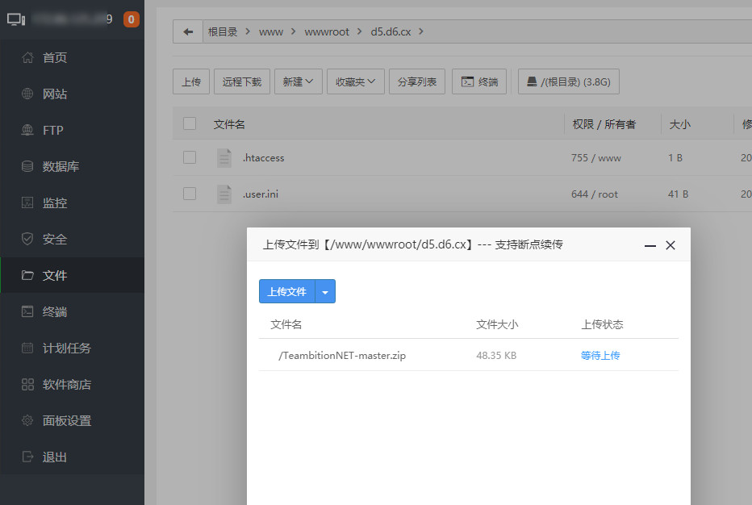Click the logout icon beside 退出
Image resolution: width=752 pixels, height=505 pixels.
click(27, 457)
